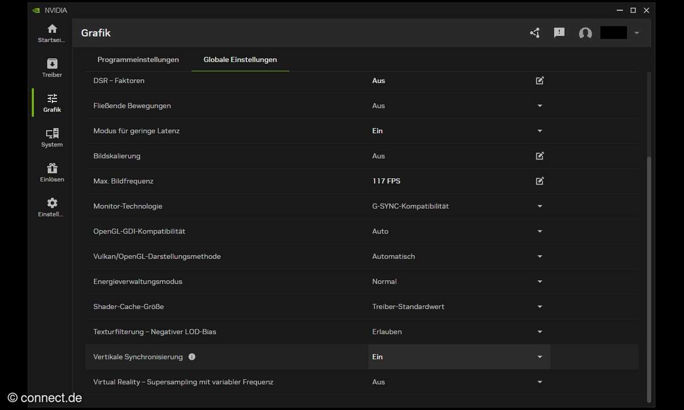Click the Bildskalierung label
Image resolution: width=684 pixels, height=410 pixels.
point(117,155)
